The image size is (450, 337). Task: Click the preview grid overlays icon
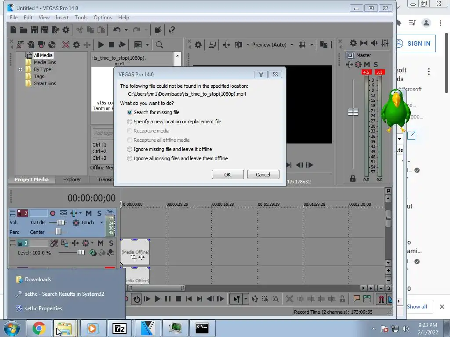(x=302, y=45)
